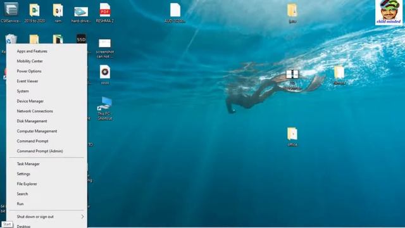Image resolution: width=405 pixels, height=228 pixels.
Task: Select the hard-drive image icon
Action: click(81, 14)
